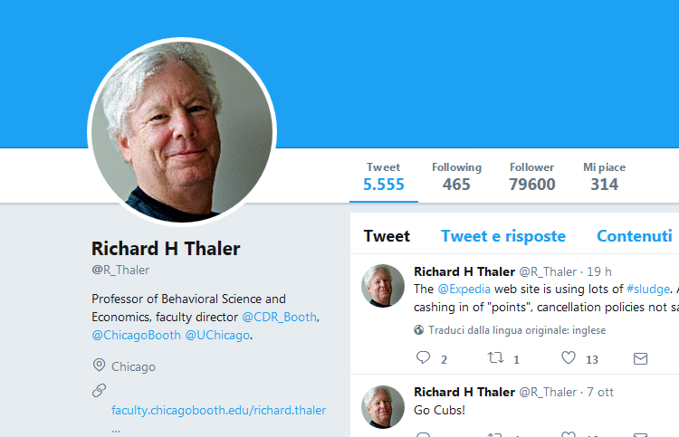Open the large profile picture

182,132
